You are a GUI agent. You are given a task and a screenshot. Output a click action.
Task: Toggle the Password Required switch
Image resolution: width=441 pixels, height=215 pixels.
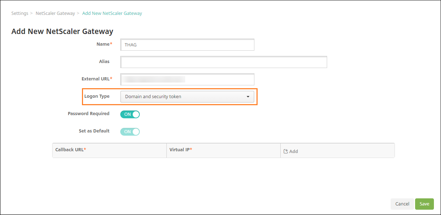(x=130, y=114)
